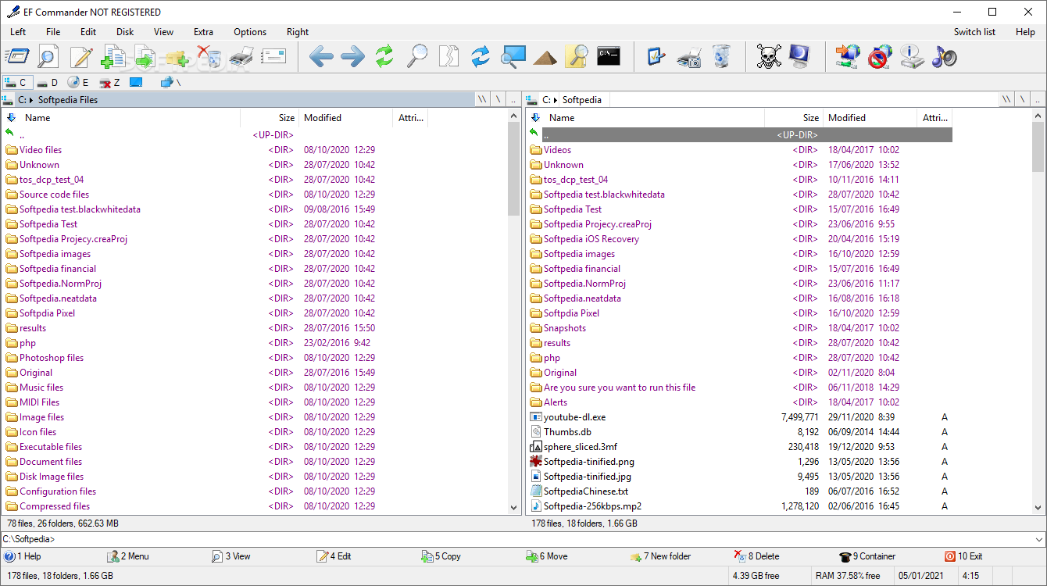1047x586 pixels.
Task: Click the find-in-folder magnifier icon
Action: click(577, 56)
